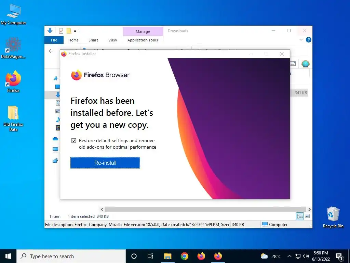Open the My Computer desktop icon
The width and height of the screenshot is (350, 263).
13,14
